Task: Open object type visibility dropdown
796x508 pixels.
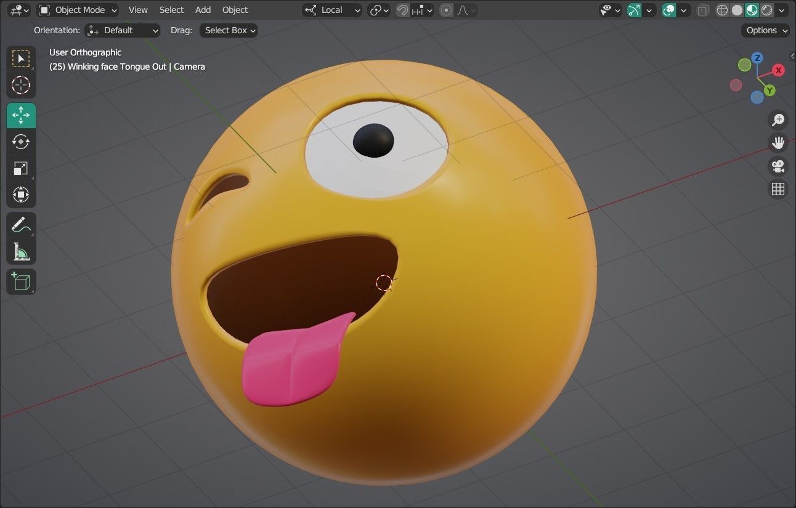Action: [x=610, y=10]
